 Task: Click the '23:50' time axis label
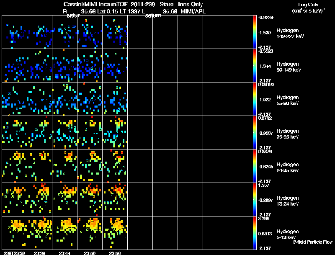[90, 253]
